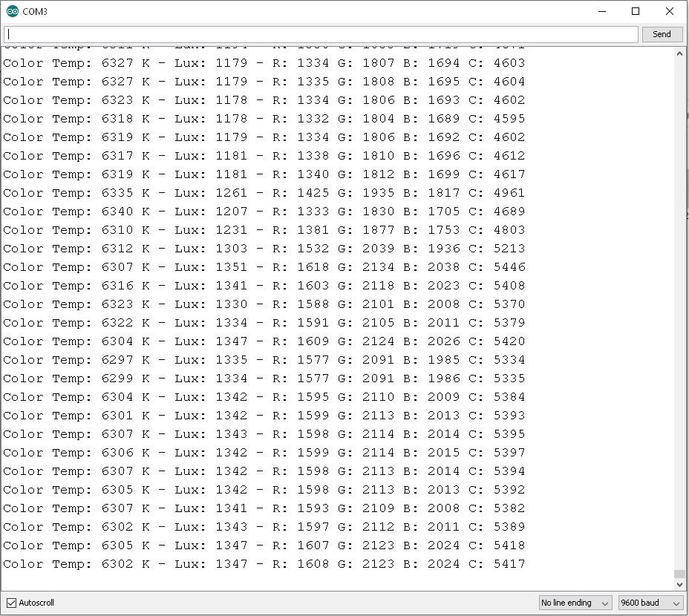Click the Lux value 1261
The image size is (689, 616).
click(231, 193)
